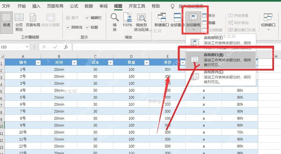Viewport: 281px width, 154px height.
Task: Open the Page Layout (页面布局) ribbon tab
Action: point(55,6)
